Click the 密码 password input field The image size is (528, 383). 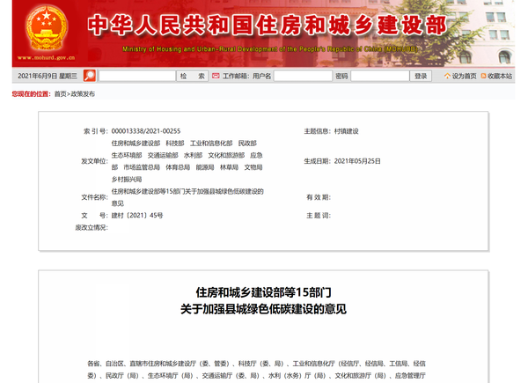pyautogui.click(x=380, y=77)
